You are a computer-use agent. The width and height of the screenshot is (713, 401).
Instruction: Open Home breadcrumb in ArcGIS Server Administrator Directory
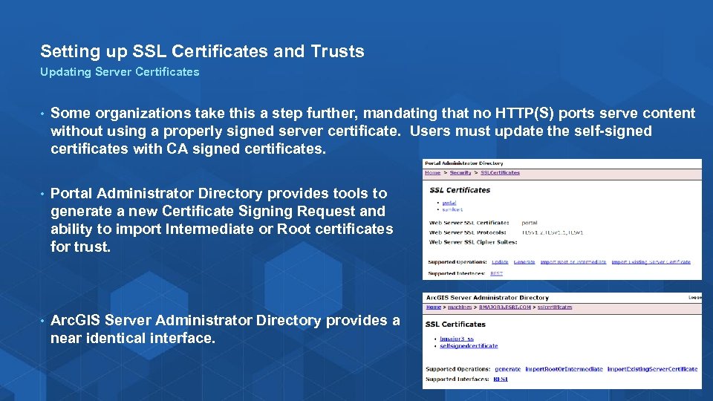pos(433,307)
